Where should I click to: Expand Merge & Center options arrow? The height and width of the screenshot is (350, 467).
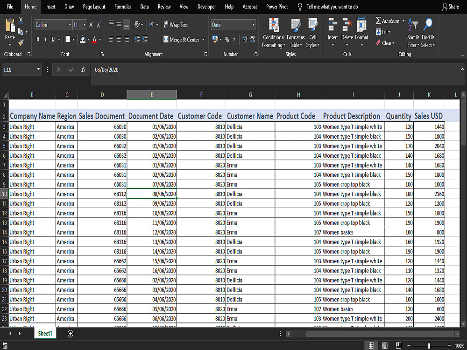tap(204, 40)
